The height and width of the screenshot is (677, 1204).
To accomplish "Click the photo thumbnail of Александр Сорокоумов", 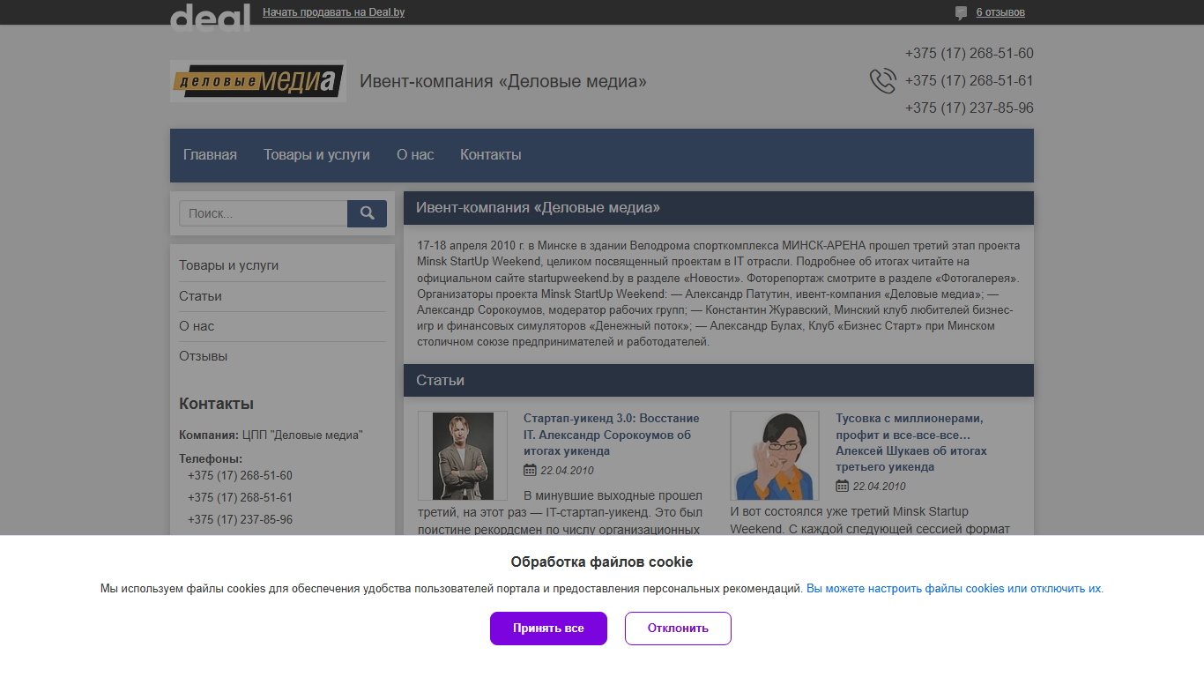I will tap(463, 456).
